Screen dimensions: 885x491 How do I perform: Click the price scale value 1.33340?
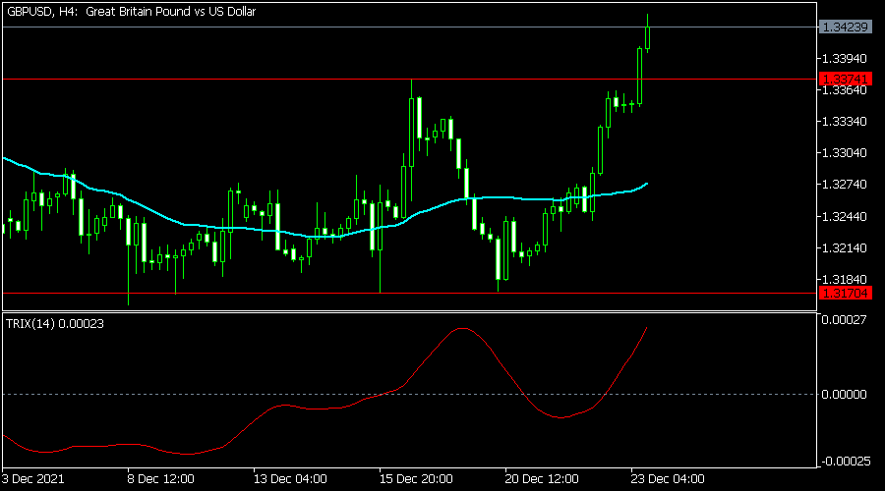point(845,122)
